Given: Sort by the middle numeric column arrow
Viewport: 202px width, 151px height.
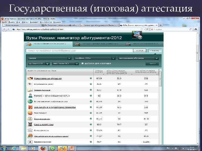Looking at the screenshot, I should (132, 74).
